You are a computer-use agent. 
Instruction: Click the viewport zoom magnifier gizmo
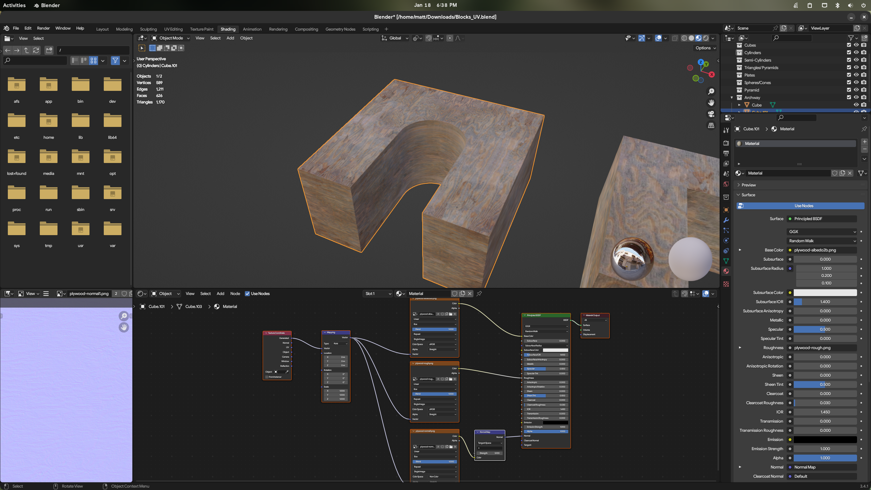[x=711, y=92]
